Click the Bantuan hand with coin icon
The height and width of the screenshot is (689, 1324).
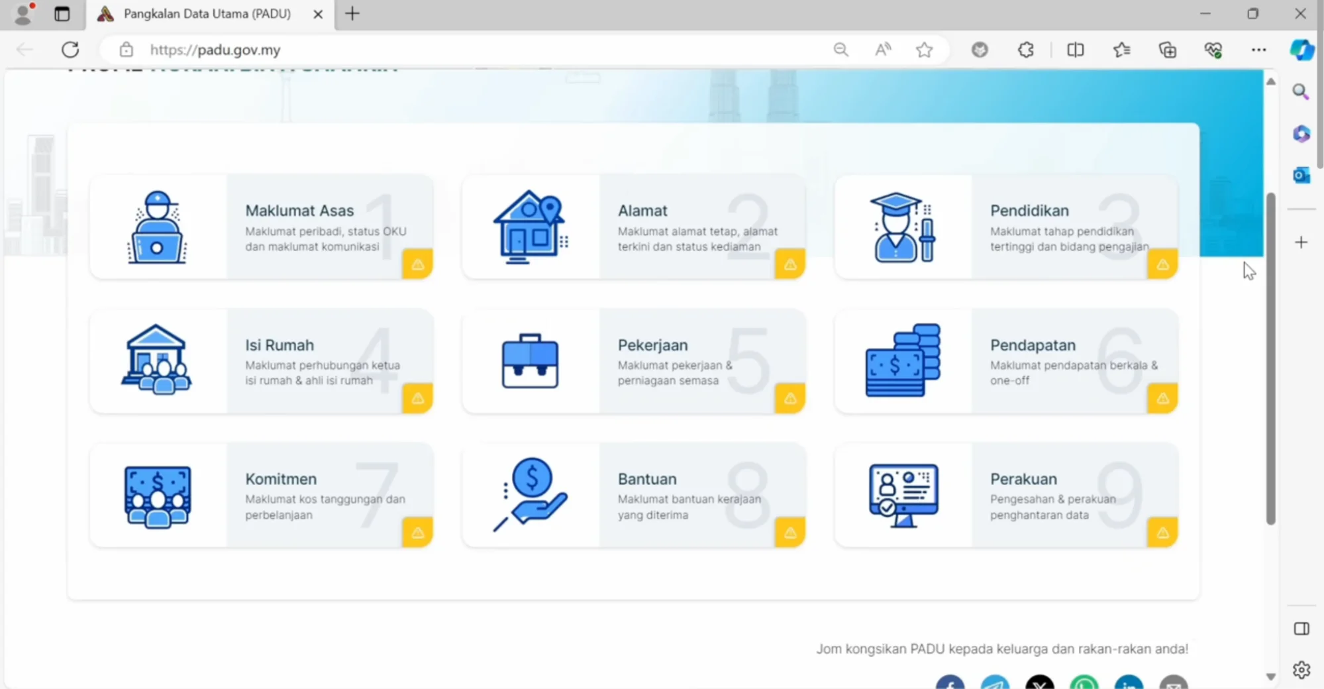click(530, 494)
